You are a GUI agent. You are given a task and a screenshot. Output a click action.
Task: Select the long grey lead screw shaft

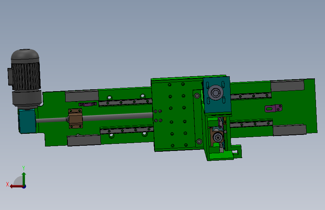pos(94,118)
